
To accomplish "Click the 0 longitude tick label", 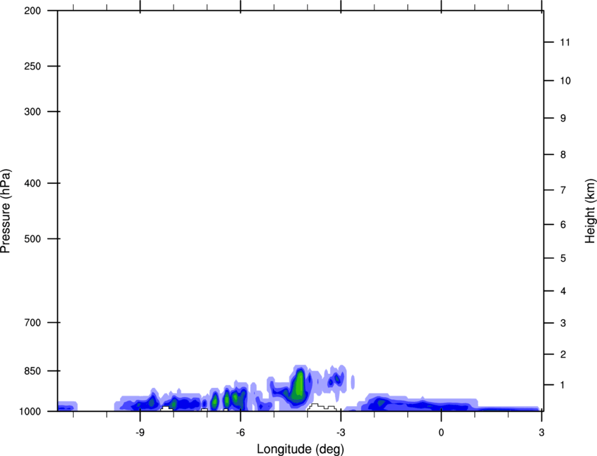I will tap(441, 432).
